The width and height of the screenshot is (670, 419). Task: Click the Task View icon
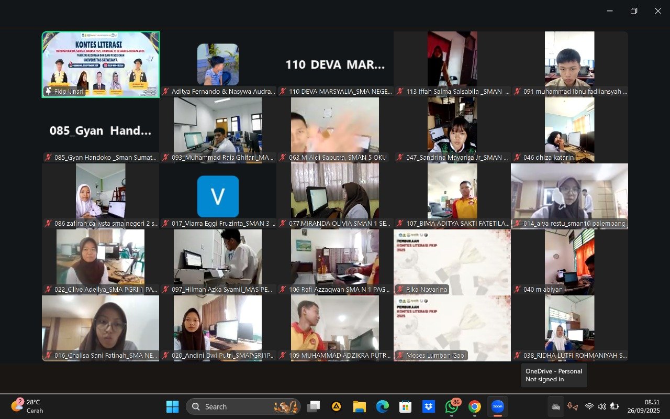[314, 406]
